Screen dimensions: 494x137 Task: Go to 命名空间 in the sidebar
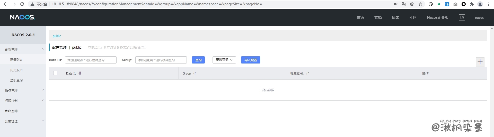[11, 111]
